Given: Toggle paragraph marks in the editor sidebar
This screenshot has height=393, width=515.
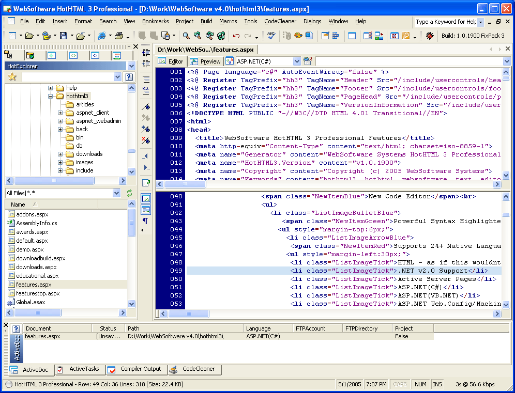Looking at the screenshot, I should [x=145, y=221].
